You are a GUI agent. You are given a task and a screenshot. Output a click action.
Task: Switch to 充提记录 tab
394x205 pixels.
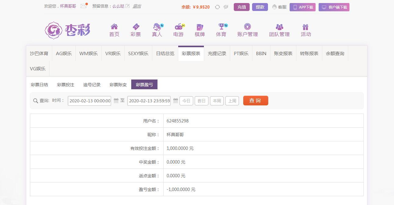[217, 54]
